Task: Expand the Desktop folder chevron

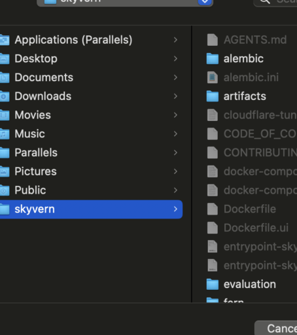Action: click(x=175, y=59)
